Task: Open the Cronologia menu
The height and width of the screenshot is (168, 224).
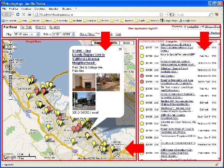Action: 40,9
